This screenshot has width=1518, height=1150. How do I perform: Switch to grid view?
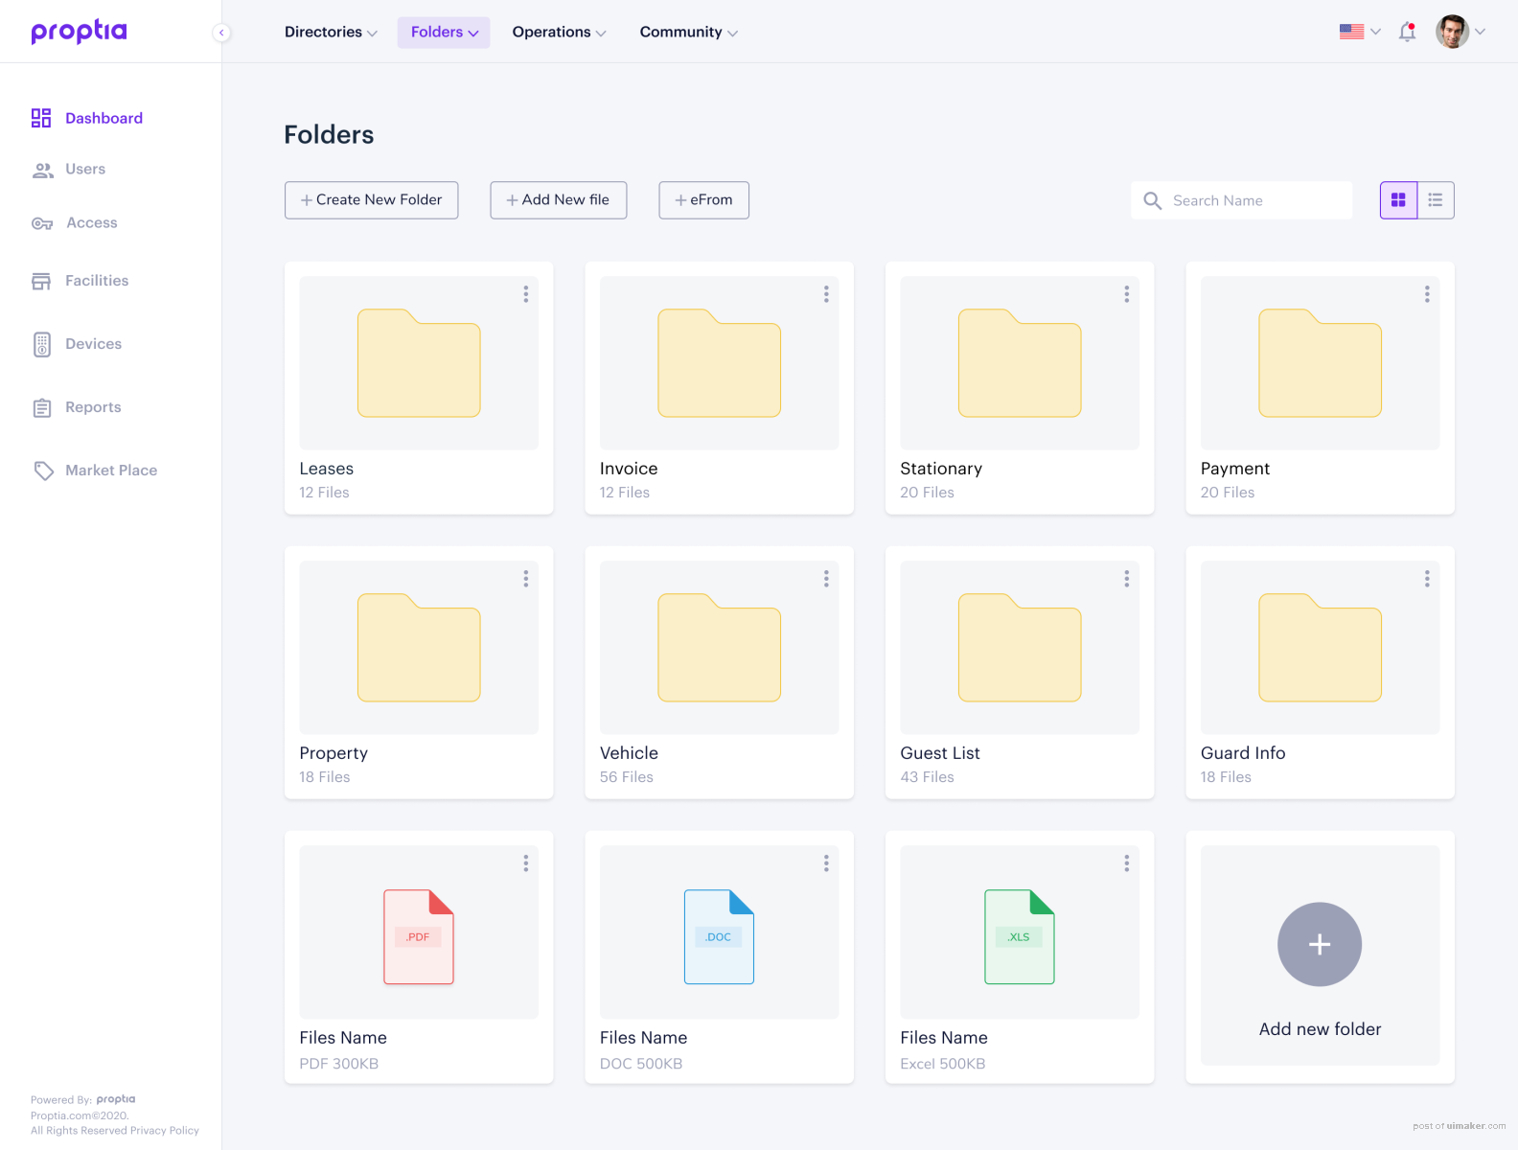click(1398, 200)
